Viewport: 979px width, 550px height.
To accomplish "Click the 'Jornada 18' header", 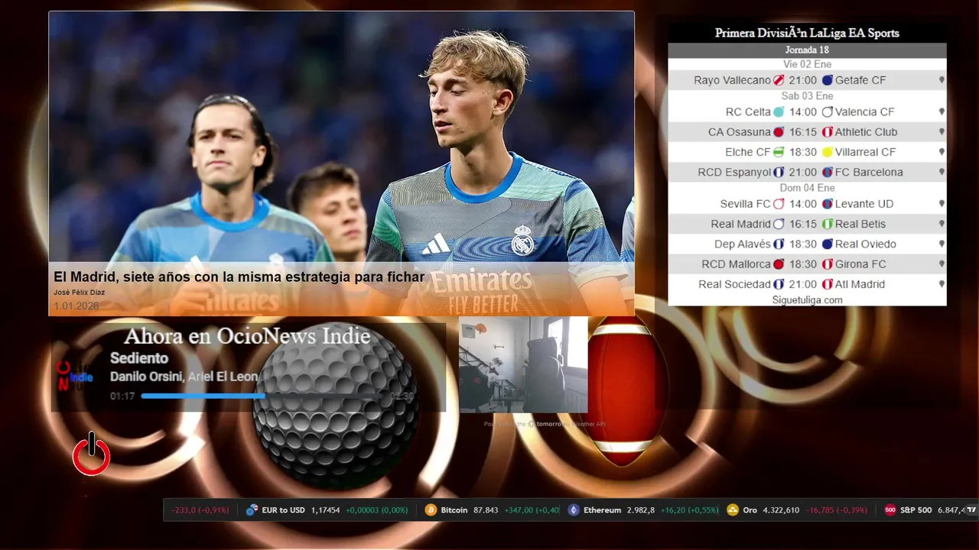I will 807,50.
